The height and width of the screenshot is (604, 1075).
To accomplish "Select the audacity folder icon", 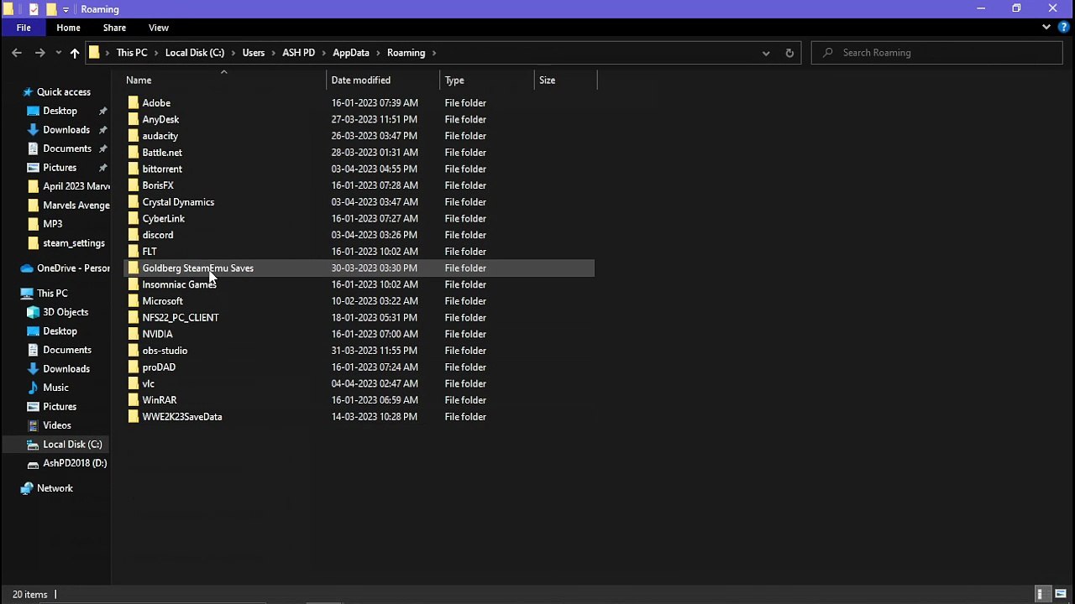I will pyautogui.click(x=134, y=136).
